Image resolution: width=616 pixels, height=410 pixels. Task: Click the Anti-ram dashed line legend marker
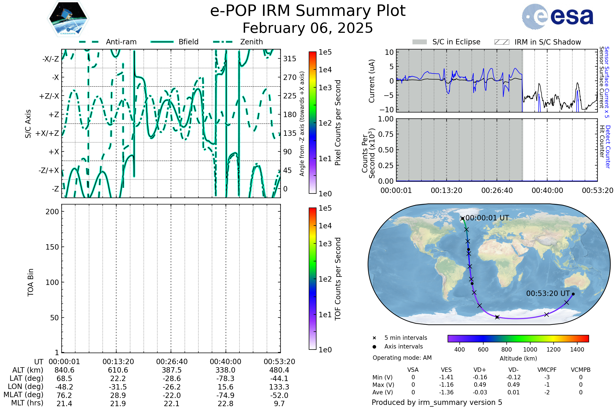click(x=89, y=42)
